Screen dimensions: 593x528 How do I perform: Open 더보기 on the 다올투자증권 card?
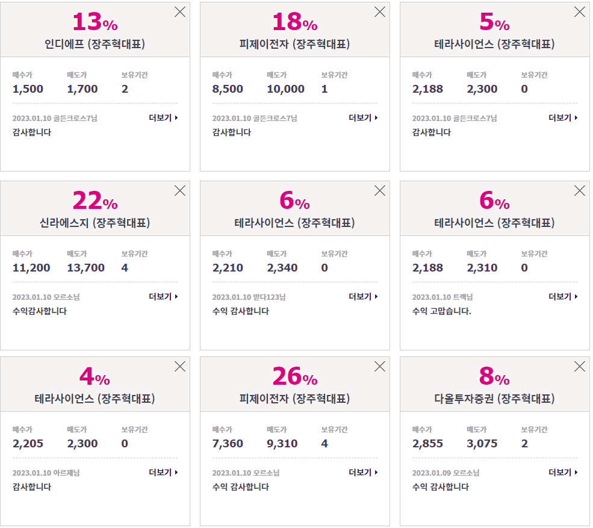point(563,473)
